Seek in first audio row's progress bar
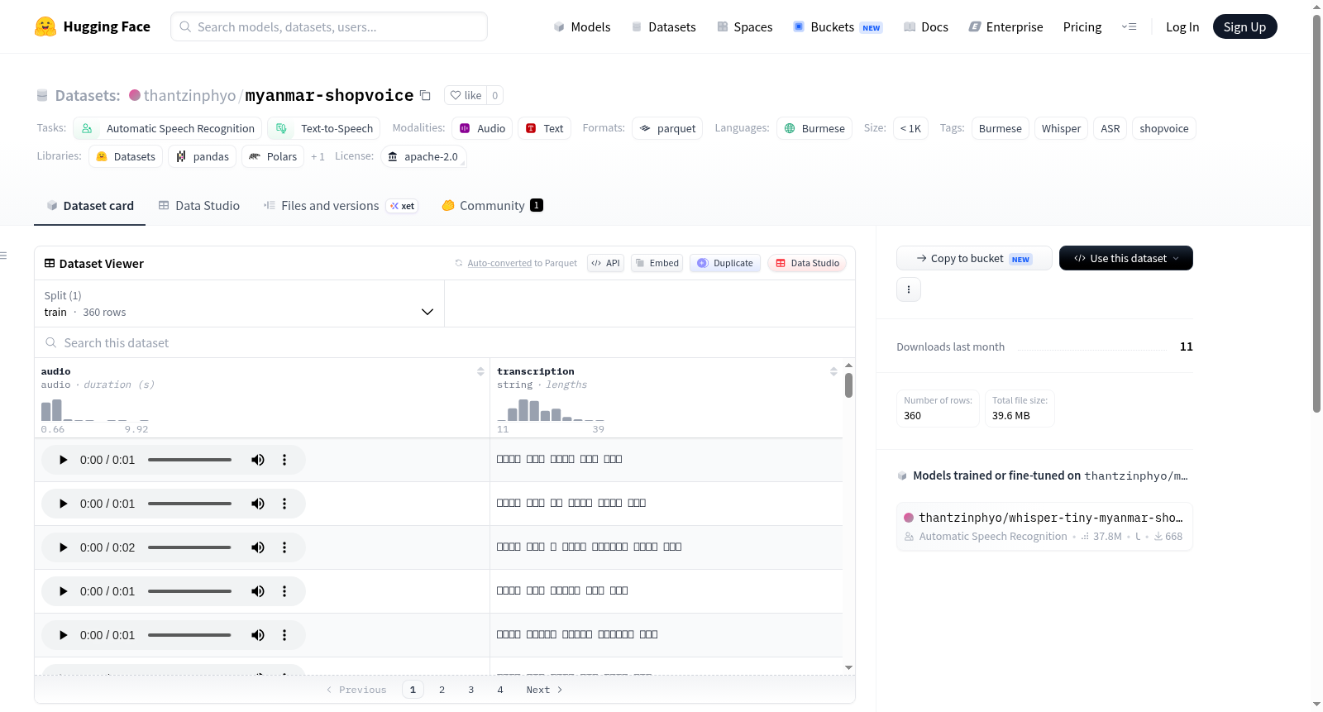This screenshot has height=712, width=1323. 189,460
